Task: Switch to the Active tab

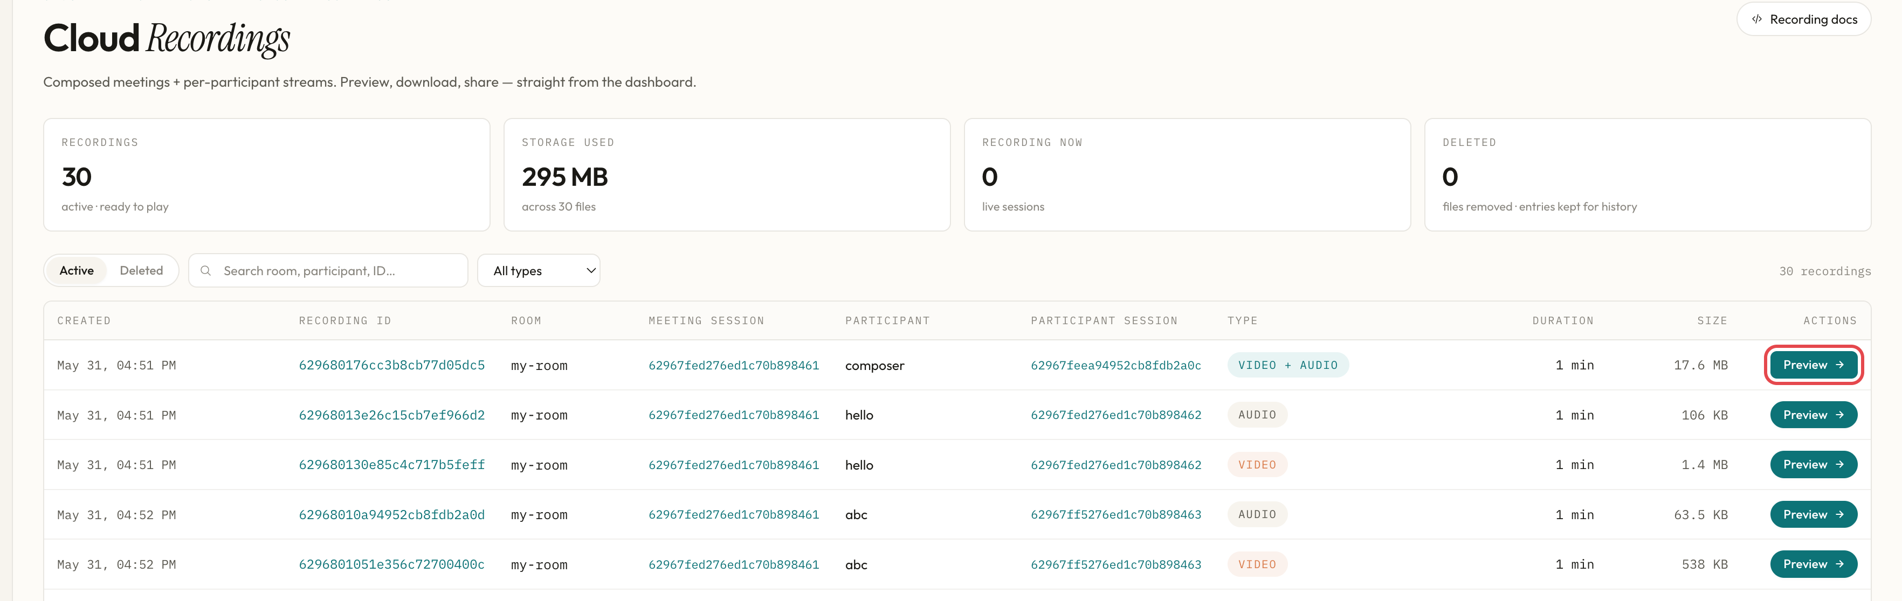Action: [77, 271]
